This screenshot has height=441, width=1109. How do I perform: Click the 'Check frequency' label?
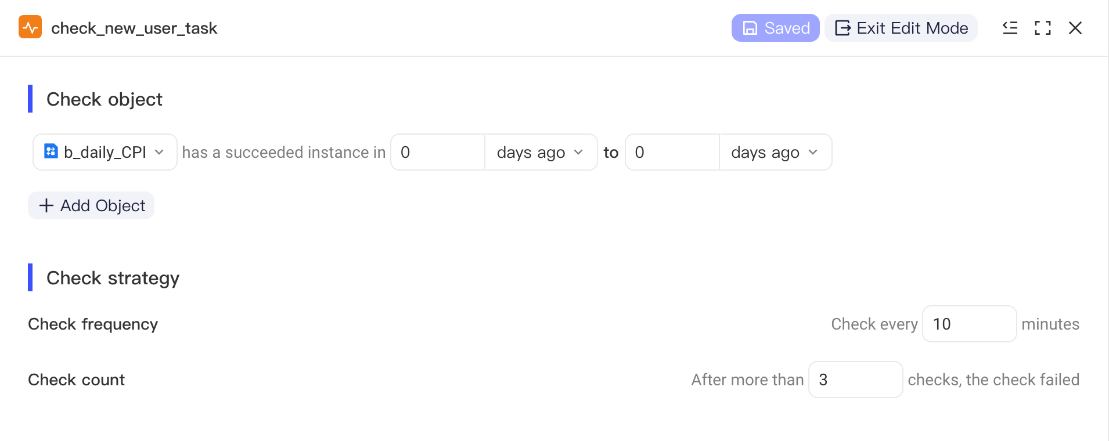(93, 324)
